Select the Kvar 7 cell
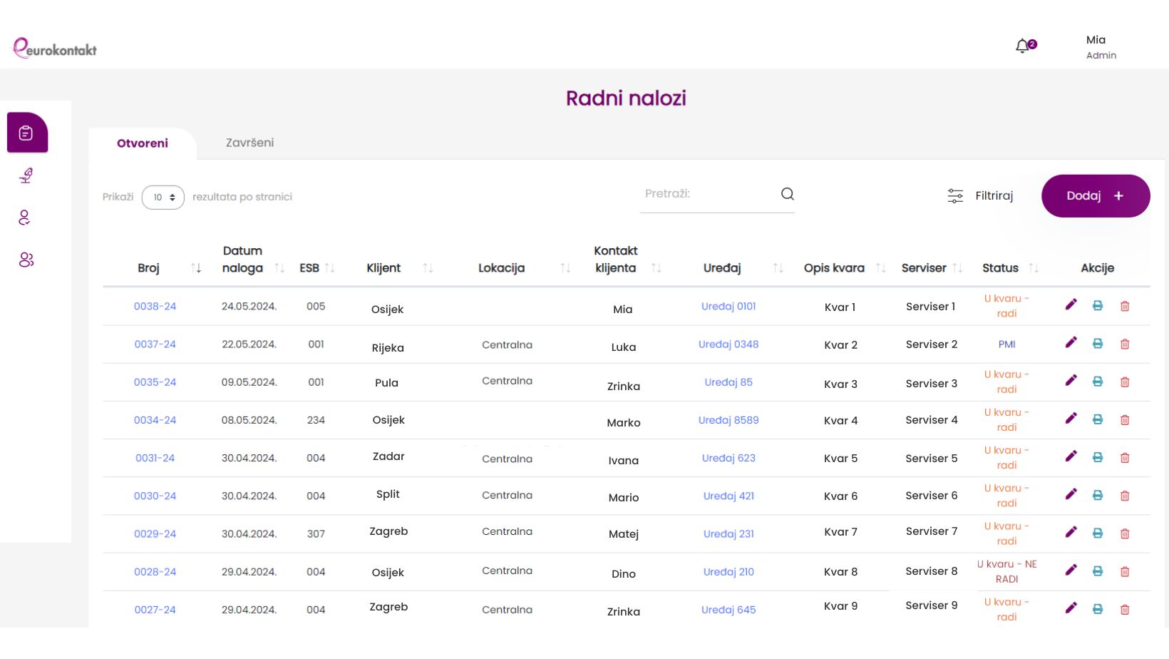This screenshot has width=1169, height=659. (x=840, y=532)
